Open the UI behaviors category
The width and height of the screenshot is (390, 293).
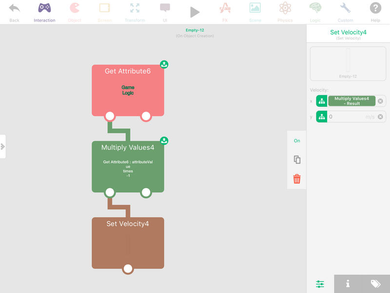[x=165, y=12]
